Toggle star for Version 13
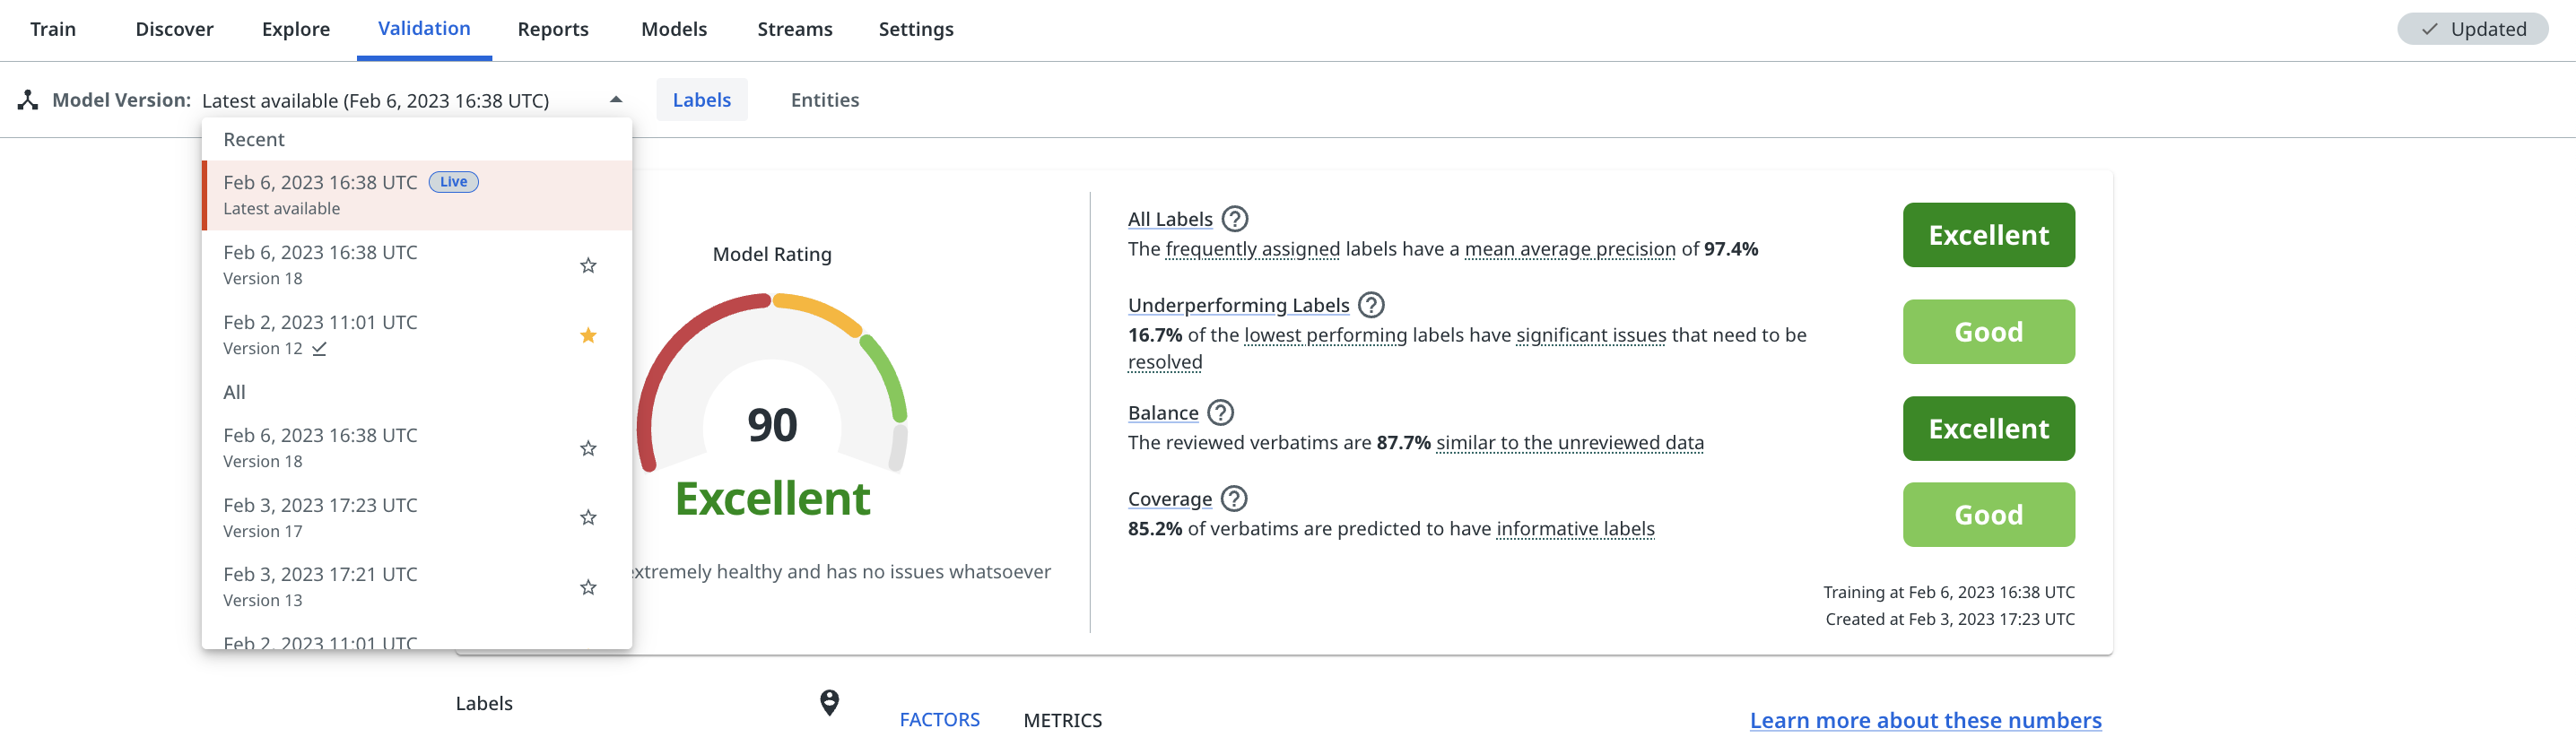The width and height of the screenshot is (2576, 746). click(588, 588)
